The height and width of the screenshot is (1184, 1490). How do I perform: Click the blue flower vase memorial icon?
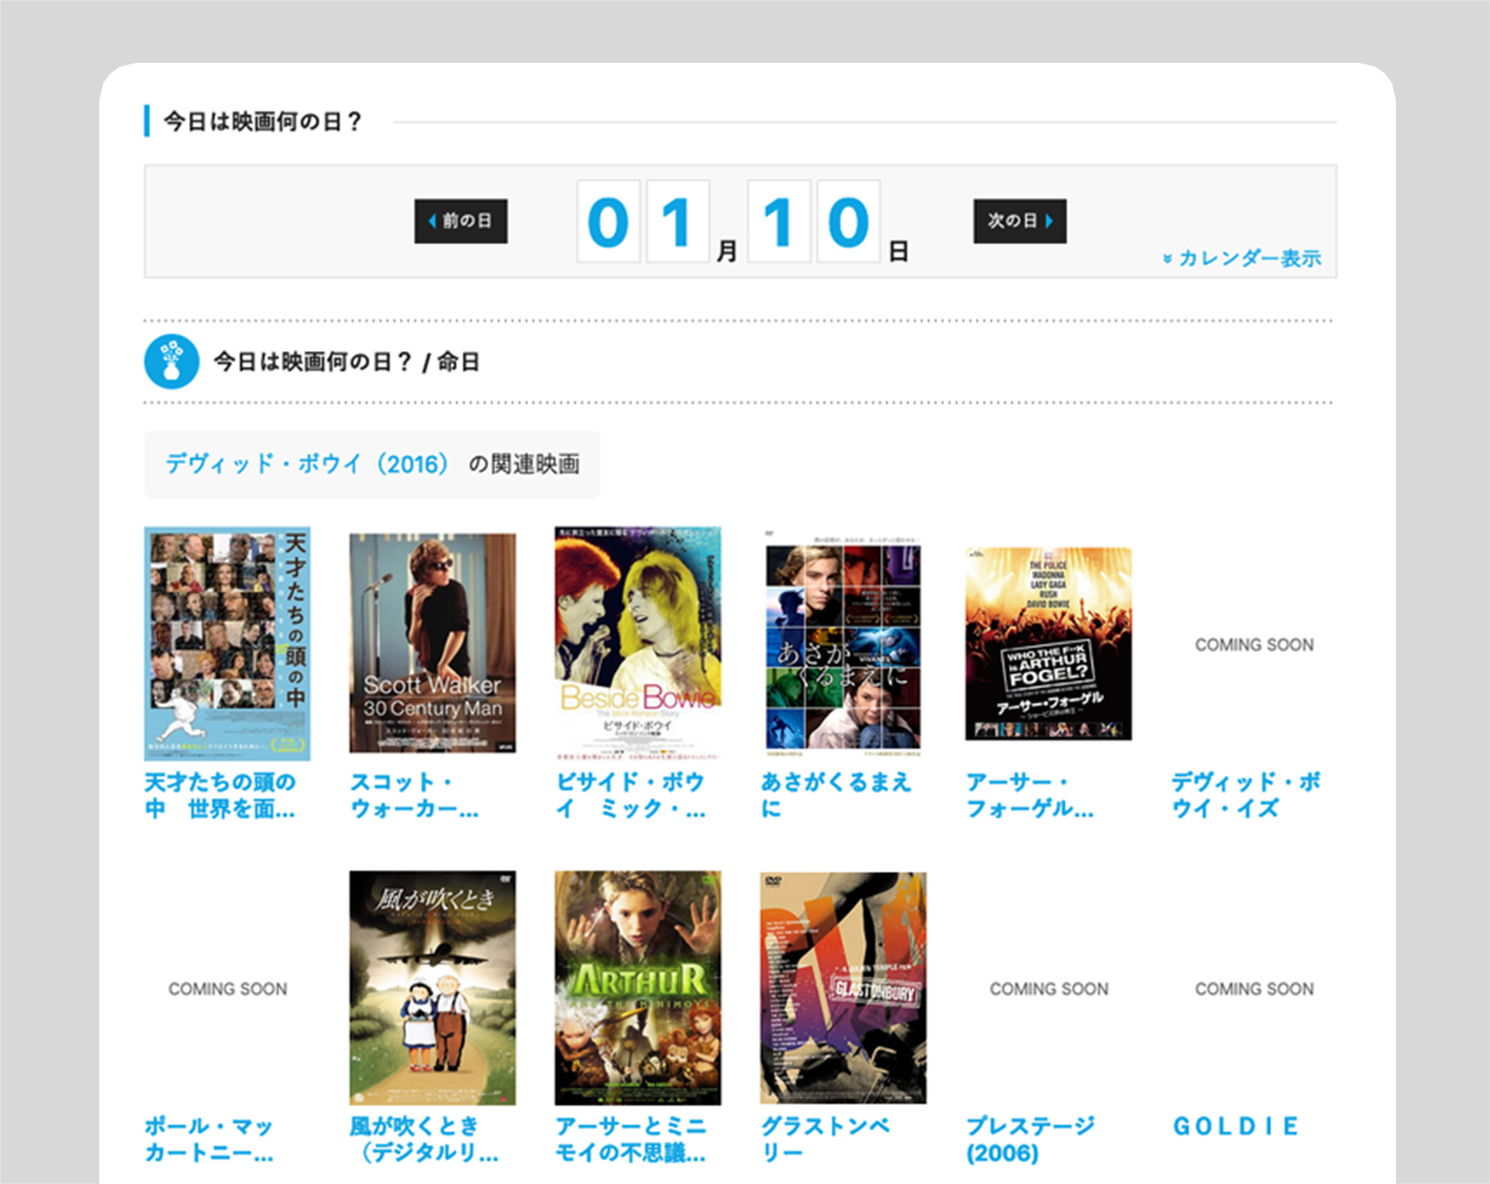(x=171, y=362)
